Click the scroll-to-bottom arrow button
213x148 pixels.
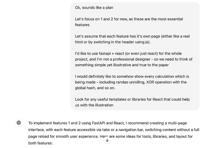pyautogui.click(x=107, y=140)
